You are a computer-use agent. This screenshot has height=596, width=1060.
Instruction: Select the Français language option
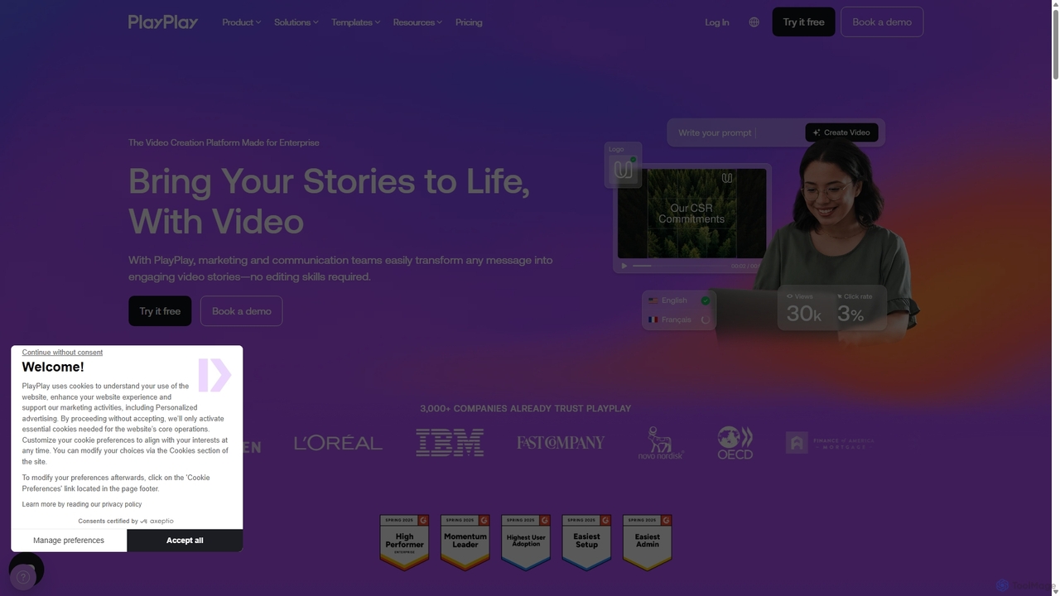(x=679, y=320)
